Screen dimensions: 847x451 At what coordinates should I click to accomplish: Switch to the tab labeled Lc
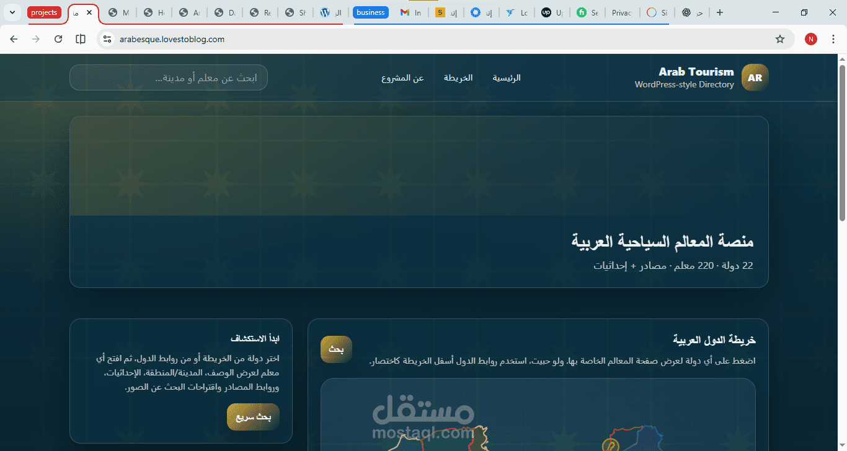click(x=517, y=12)
